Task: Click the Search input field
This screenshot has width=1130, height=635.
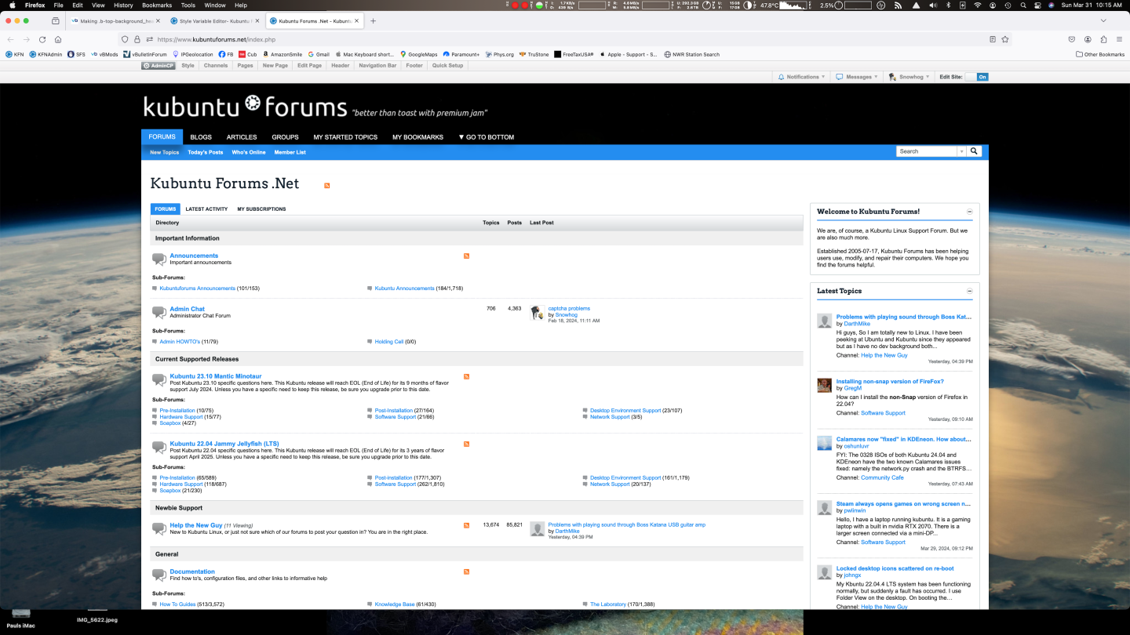Action: (927, 151)
